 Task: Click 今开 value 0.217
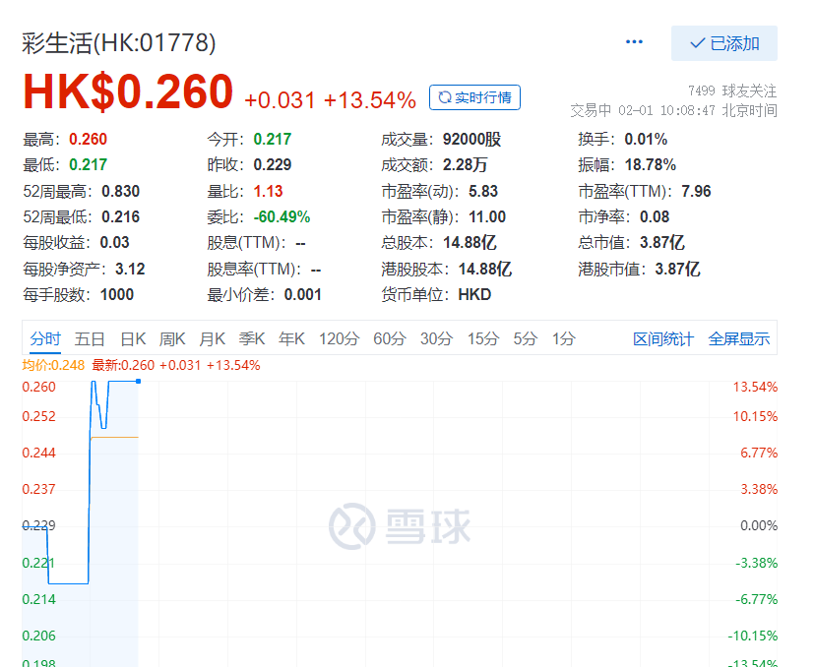pyautogui.click(x=273, y=140)
